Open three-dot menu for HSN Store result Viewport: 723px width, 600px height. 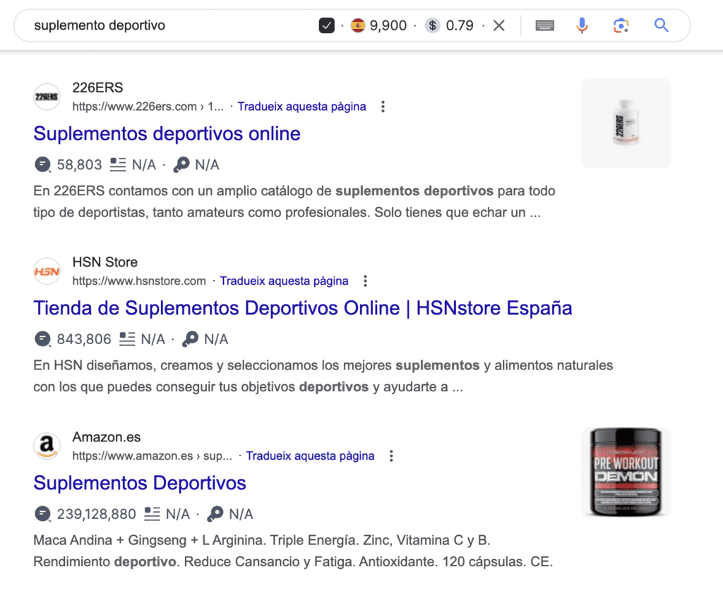[365, 281]
